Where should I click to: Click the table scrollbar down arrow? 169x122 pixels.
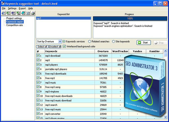tap(165, 117)
